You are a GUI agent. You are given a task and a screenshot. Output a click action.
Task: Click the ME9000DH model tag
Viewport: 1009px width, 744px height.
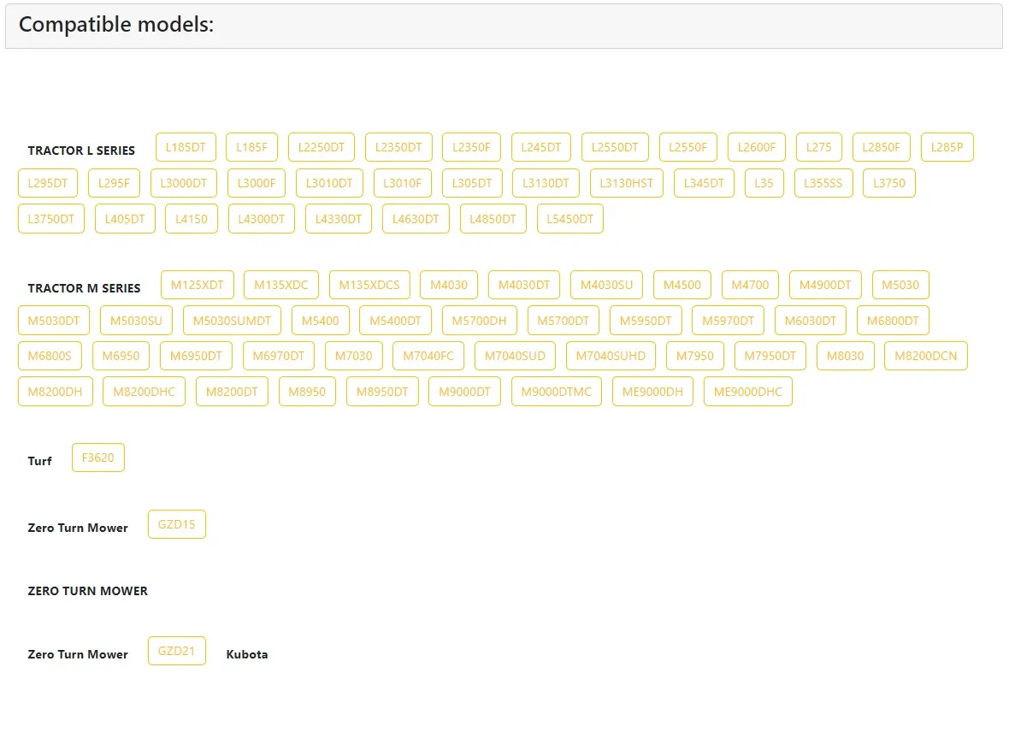[652, 392]
